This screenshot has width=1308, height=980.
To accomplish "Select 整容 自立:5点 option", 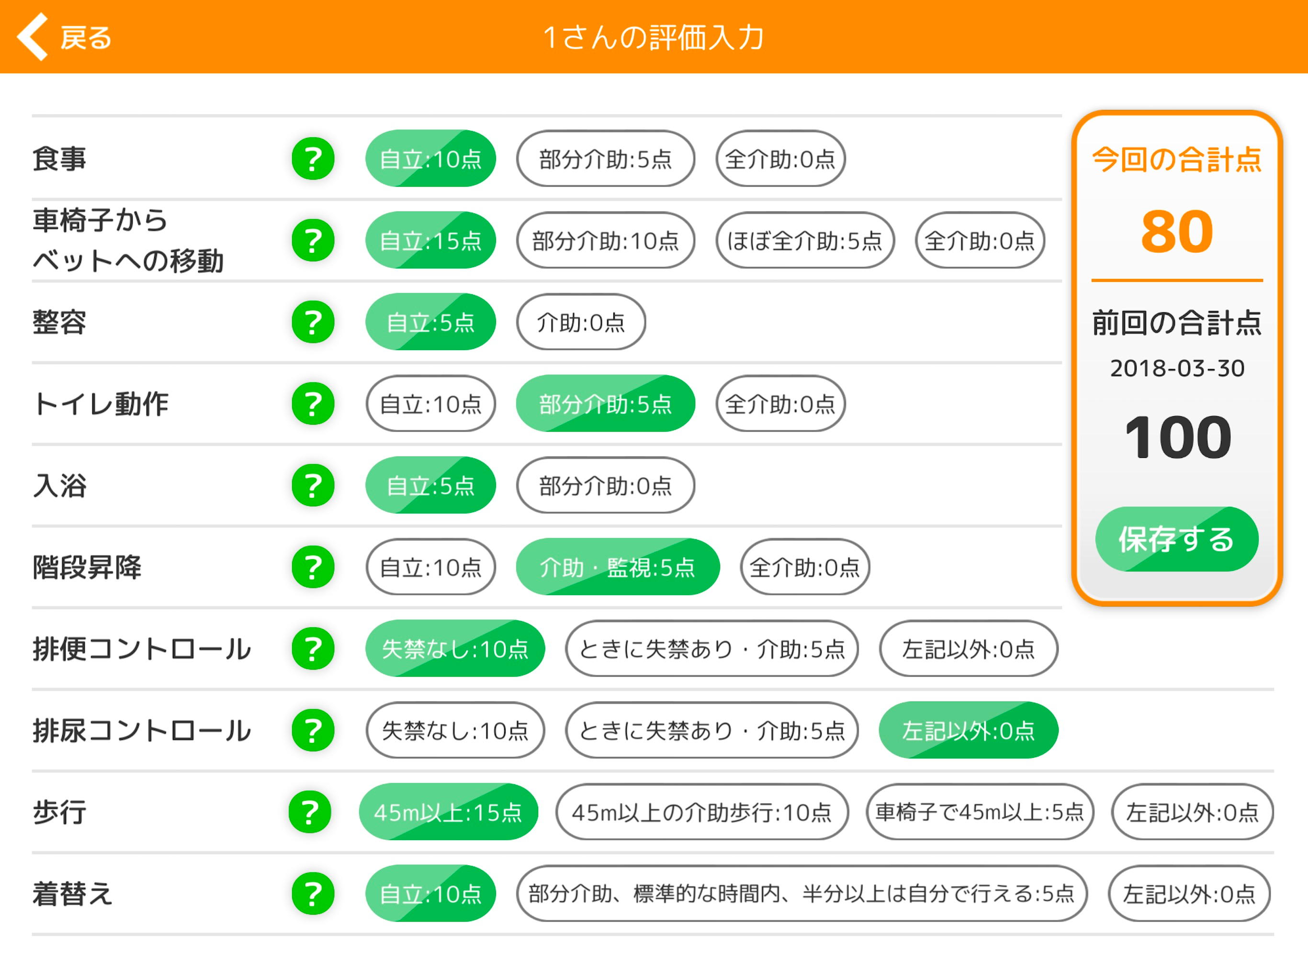I will pyautogui.click(x=430, y=322).
